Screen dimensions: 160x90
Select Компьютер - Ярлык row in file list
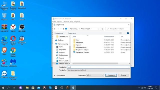tap(81, 52)
